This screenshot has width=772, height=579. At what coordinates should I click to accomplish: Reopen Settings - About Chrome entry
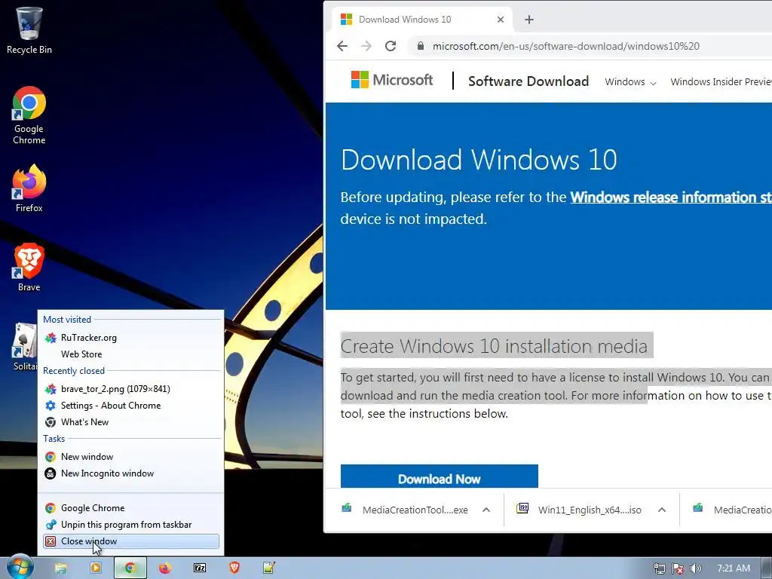131,406
